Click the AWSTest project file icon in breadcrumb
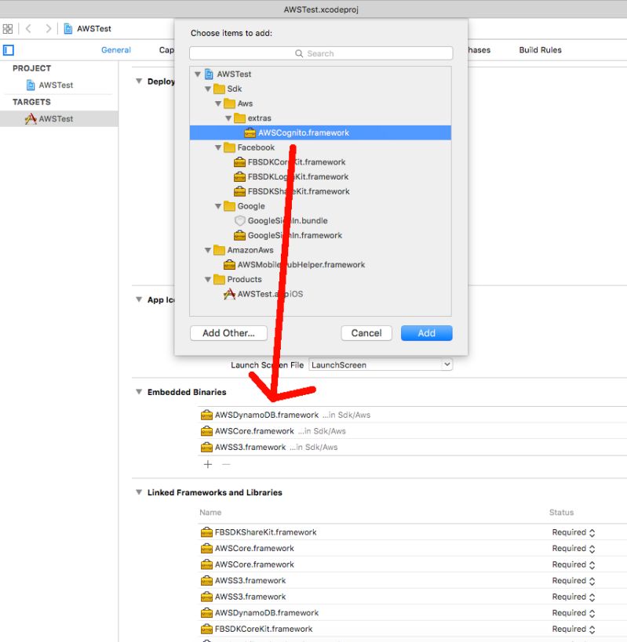 tap(68, 29)
